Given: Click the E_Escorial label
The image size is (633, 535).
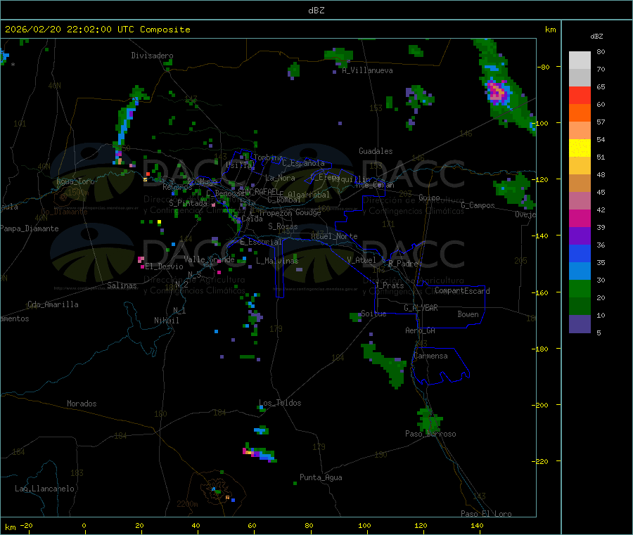Looking at the screenshot, I should (x=261, y=242).
